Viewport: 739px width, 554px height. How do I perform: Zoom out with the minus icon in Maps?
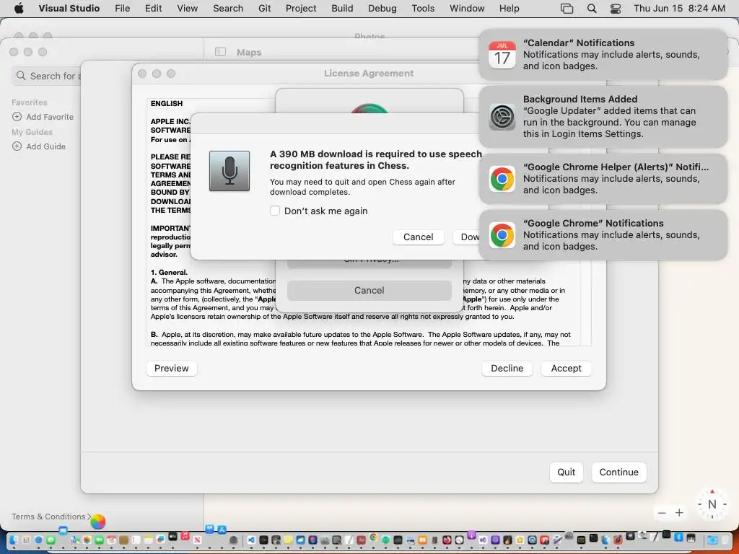pos(663,513)
